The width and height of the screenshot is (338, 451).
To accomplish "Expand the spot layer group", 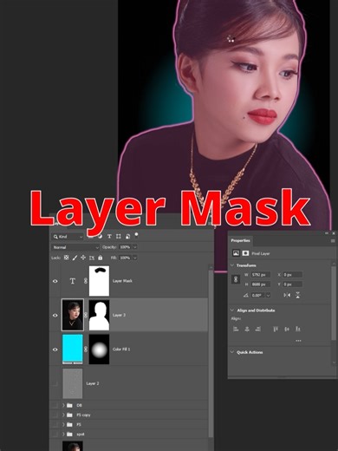I will coord(63,434).
